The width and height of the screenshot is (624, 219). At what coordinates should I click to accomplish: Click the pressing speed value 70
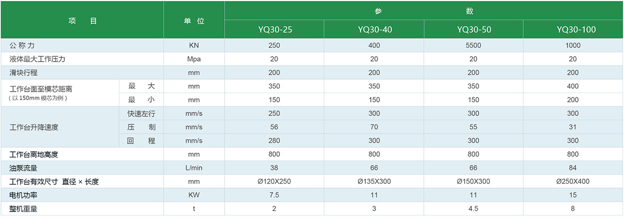point(374,127)
